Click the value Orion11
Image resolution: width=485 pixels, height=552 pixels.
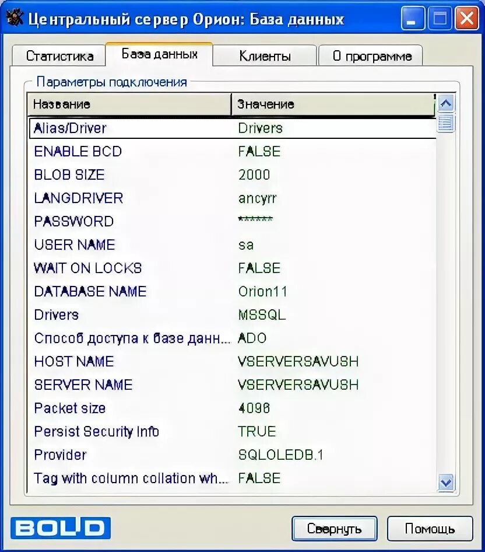tap(262, 292)
